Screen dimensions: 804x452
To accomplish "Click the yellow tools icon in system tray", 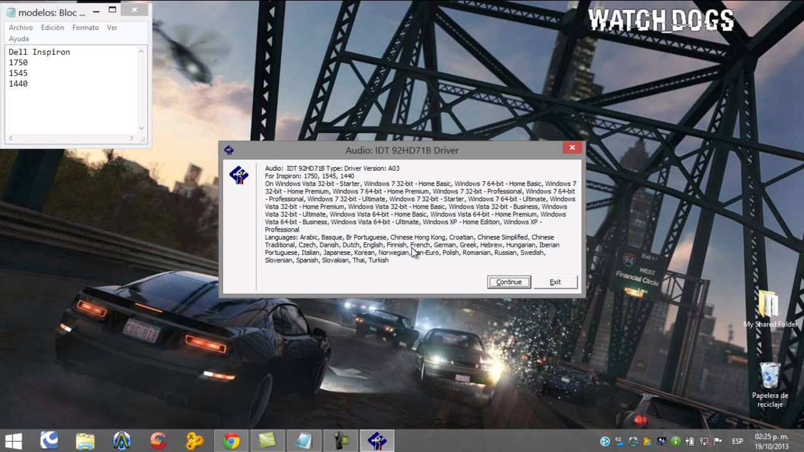I will (648, 441).
